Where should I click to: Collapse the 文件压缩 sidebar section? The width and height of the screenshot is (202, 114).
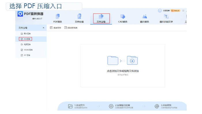(x=43, y=28)
